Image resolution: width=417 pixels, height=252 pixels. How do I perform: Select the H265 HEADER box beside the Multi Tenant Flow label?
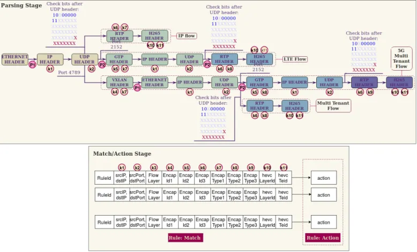tap(295, 106)
